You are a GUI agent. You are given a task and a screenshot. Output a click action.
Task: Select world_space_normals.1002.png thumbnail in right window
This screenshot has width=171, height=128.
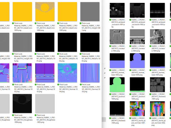157,109
